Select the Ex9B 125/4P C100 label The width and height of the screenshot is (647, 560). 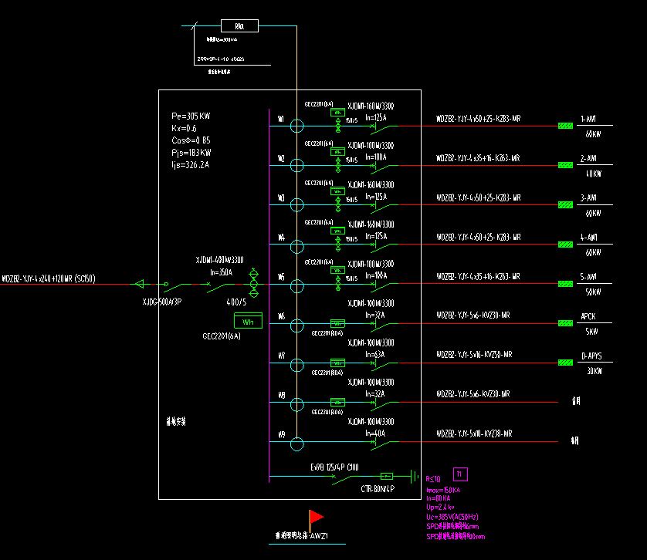tap(334, 467)
